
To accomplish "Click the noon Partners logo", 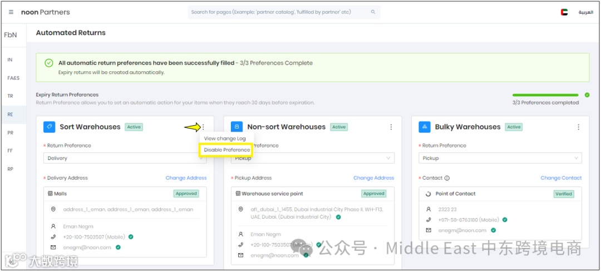I will (x=45, y=12).
